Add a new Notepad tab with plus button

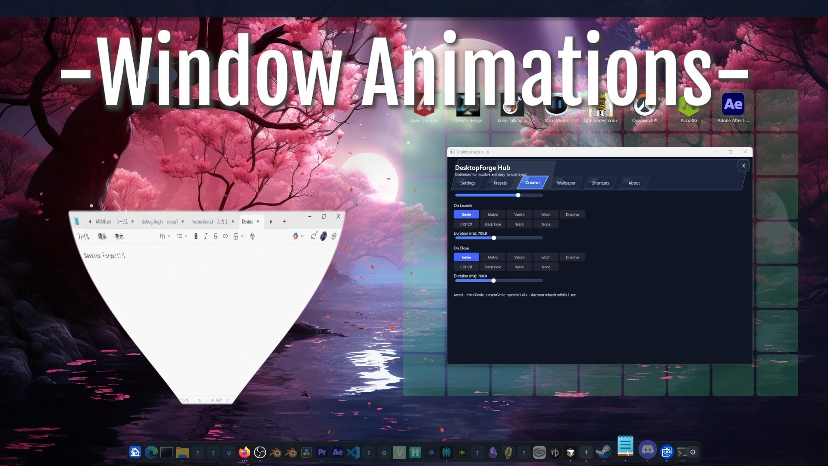click(x=284, y=222)
